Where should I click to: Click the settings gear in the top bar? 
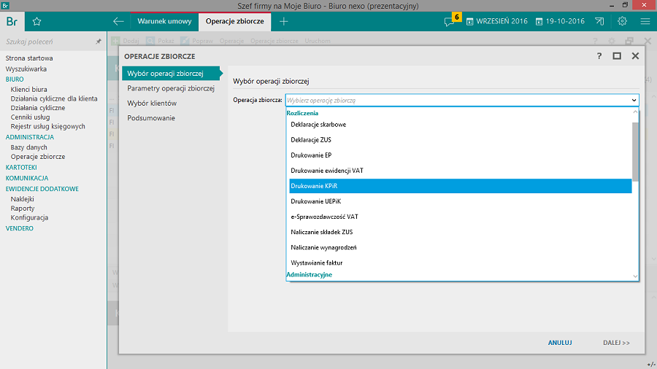pos(622,21)
